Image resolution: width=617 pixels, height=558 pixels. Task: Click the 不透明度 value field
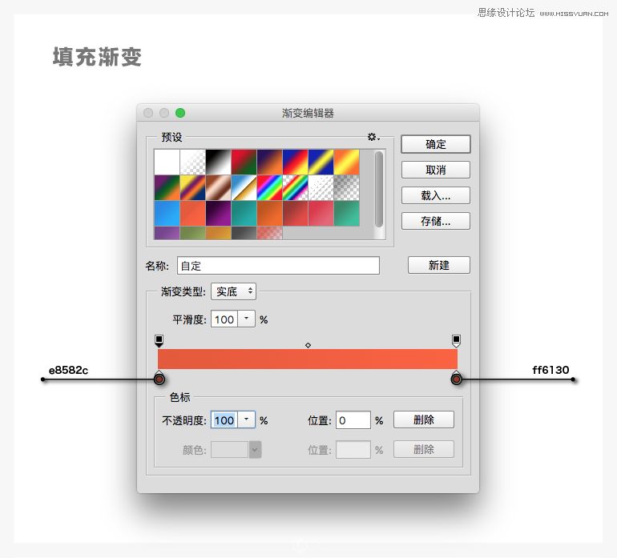coord(224,420)
